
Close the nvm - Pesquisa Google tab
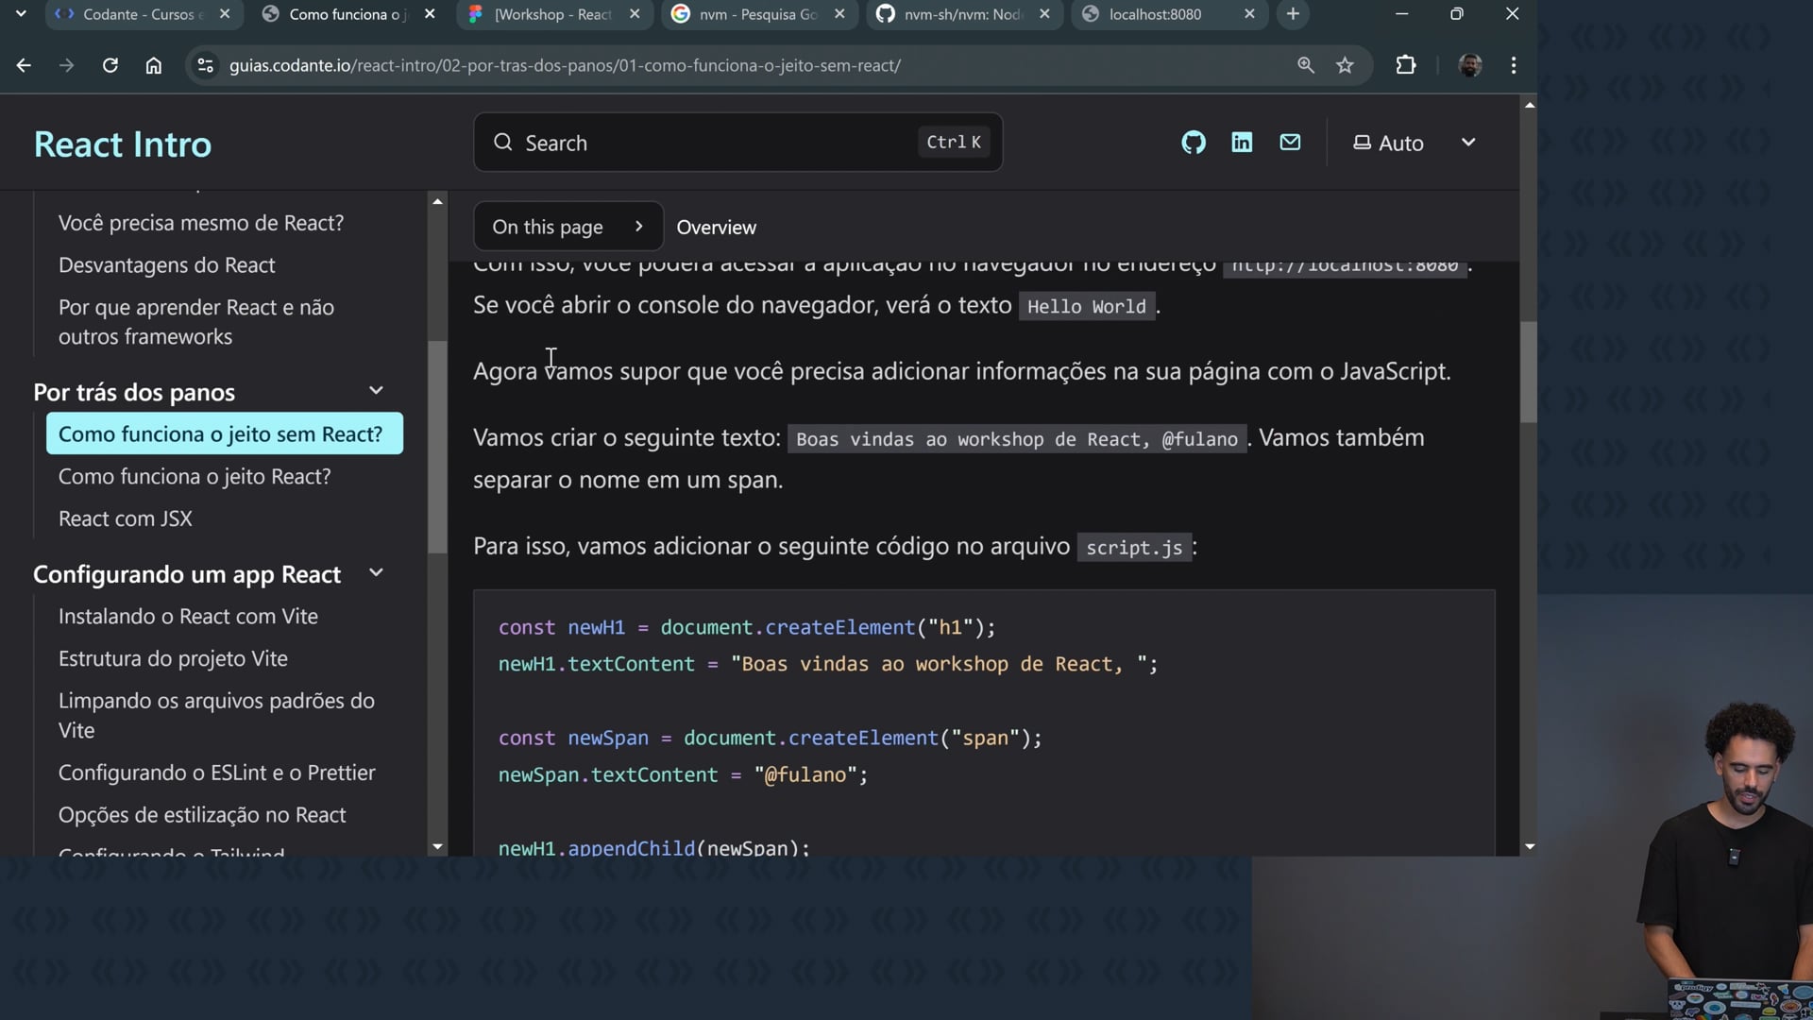click(839, 14)
